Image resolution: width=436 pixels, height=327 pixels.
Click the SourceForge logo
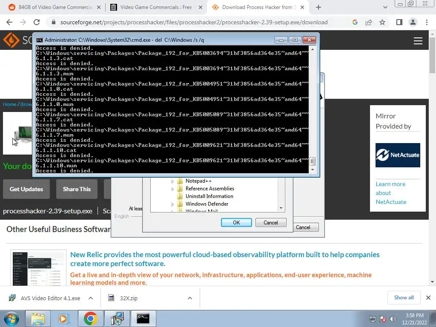point(17,40)
